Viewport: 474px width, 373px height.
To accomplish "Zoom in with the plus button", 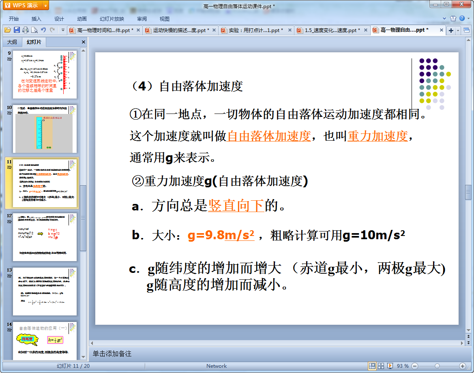I will point(462,366).
